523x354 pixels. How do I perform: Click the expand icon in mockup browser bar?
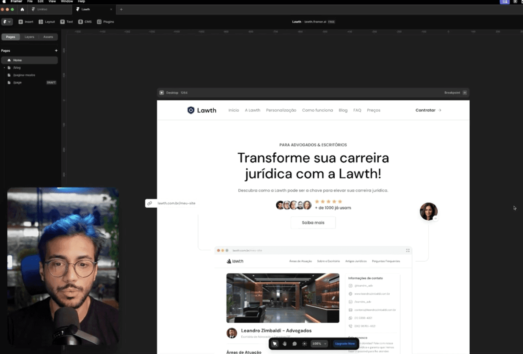(408, 250)
